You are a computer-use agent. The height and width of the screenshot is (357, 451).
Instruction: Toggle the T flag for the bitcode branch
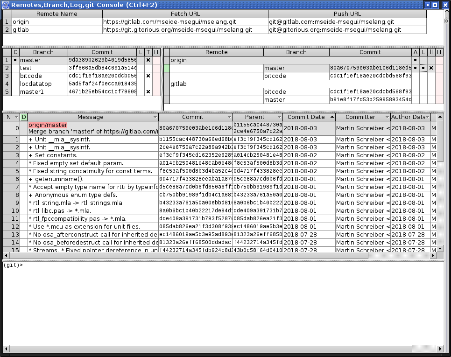point(148,76)
